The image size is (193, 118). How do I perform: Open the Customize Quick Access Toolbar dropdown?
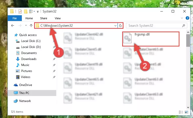click(38, 12)
